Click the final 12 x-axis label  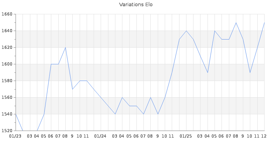click(263, 136)
